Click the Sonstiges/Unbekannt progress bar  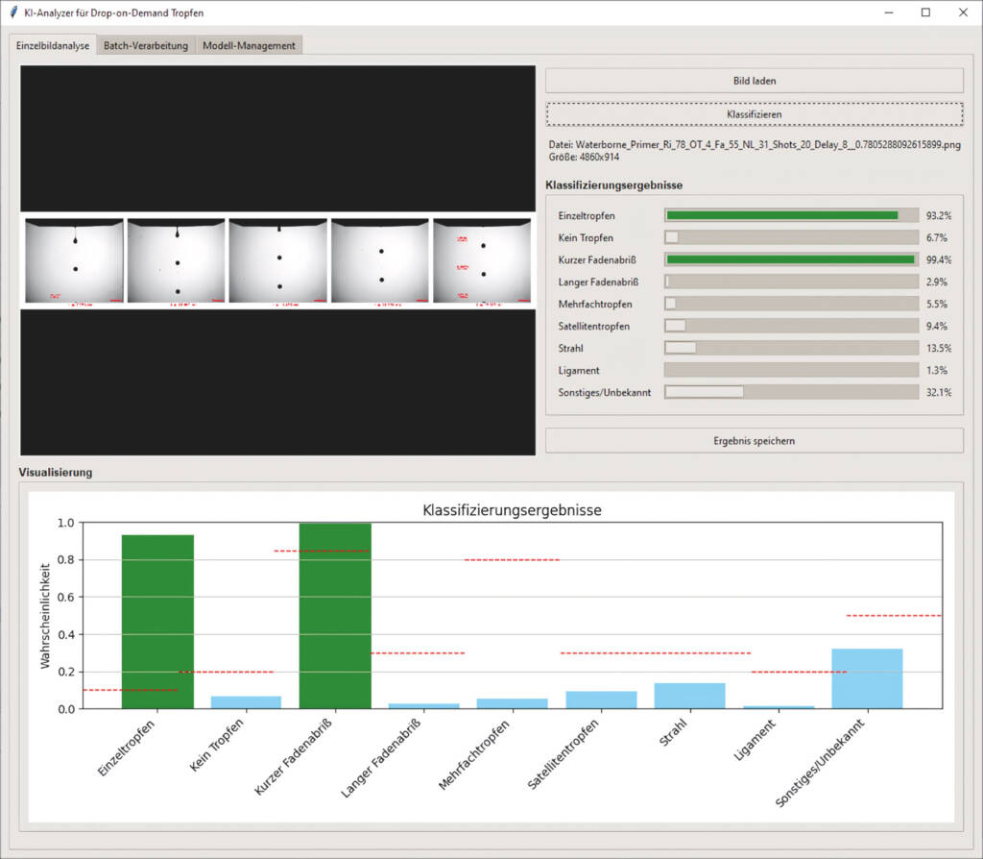pyautogui.click(x=791, y=392)
